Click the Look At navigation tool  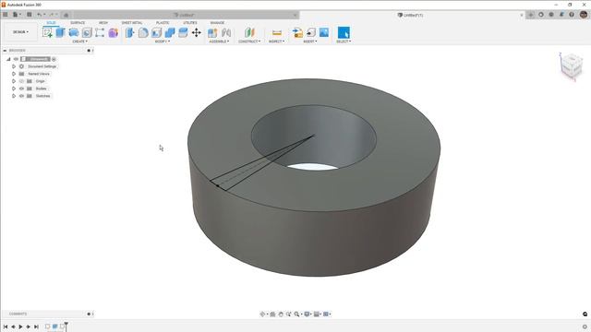272,314
